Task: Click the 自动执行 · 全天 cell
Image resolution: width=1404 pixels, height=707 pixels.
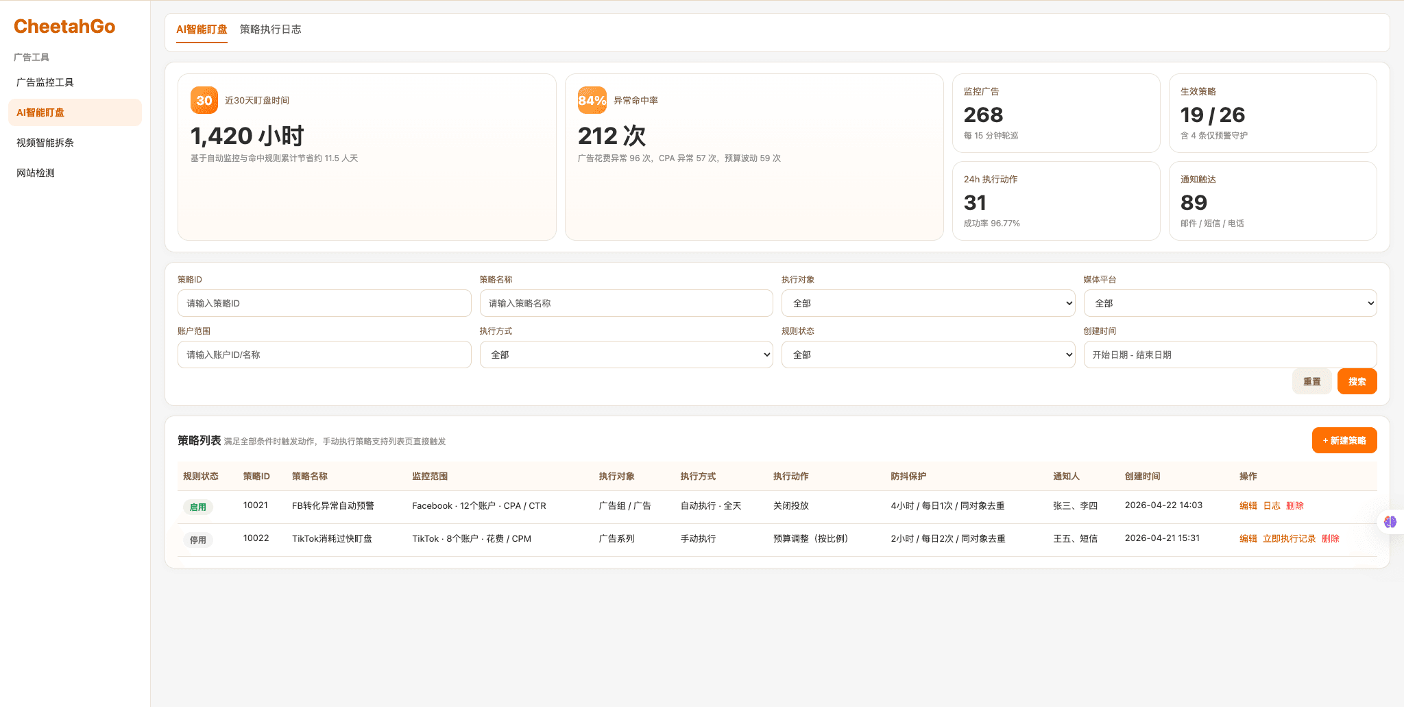Action: [711, 506]
